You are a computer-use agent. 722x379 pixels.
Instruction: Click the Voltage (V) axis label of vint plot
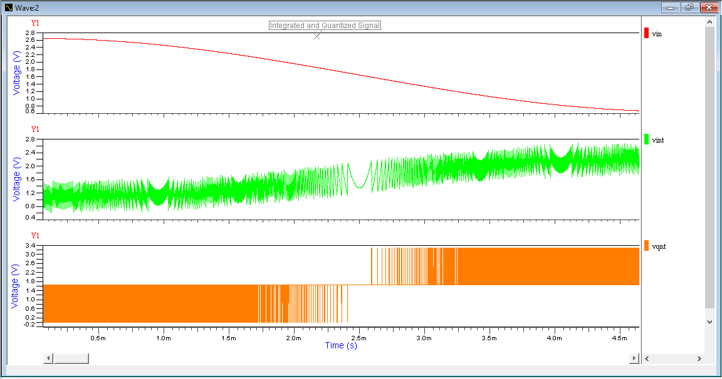(x=16, y=179)
